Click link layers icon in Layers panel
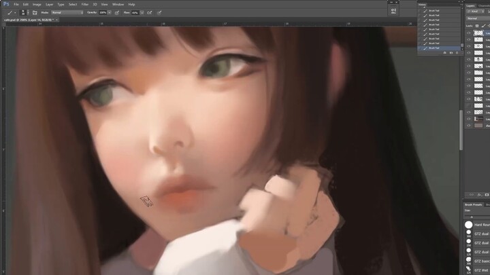This screenshot has height=275, width=490. point(471,195)
